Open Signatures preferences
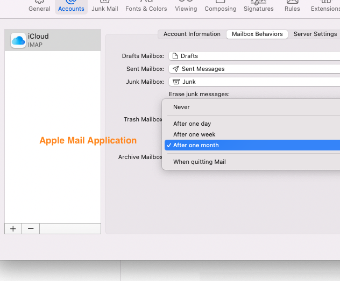 (258, 6)
